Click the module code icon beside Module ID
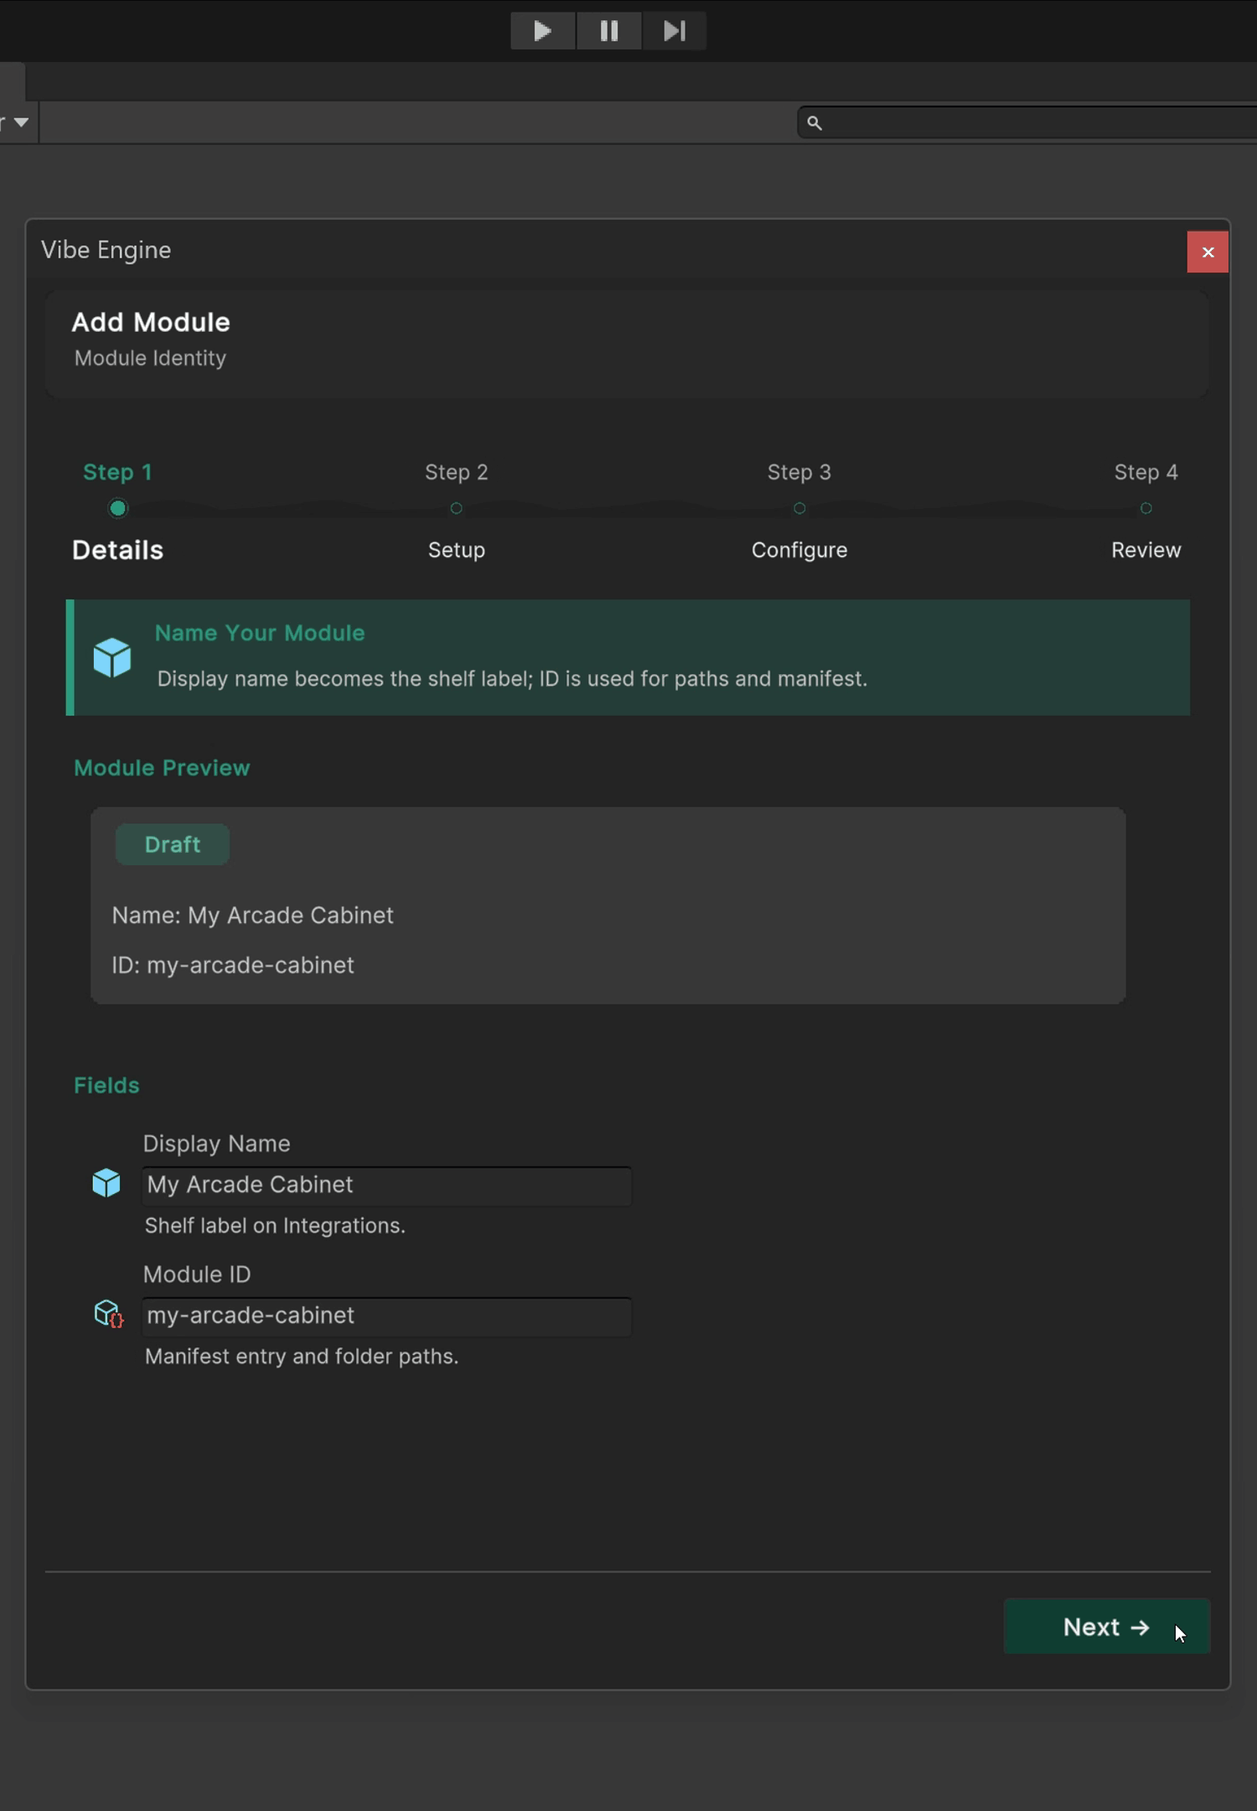Viewport: 1257px width, 1811px height. tap(108, 1314)
